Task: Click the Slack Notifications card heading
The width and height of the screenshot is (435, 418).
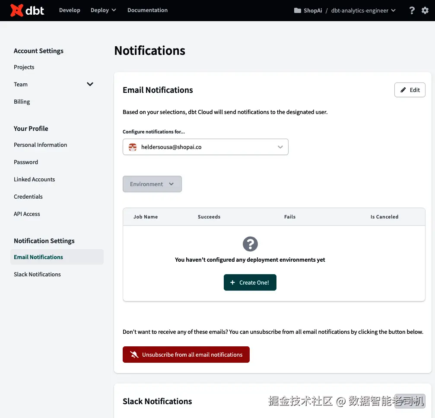Action: 157,401
